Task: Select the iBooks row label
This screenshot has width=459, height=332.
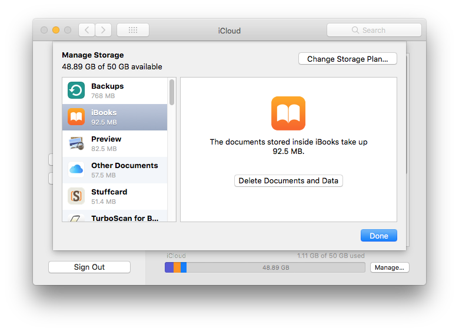Action: [104, 112]
